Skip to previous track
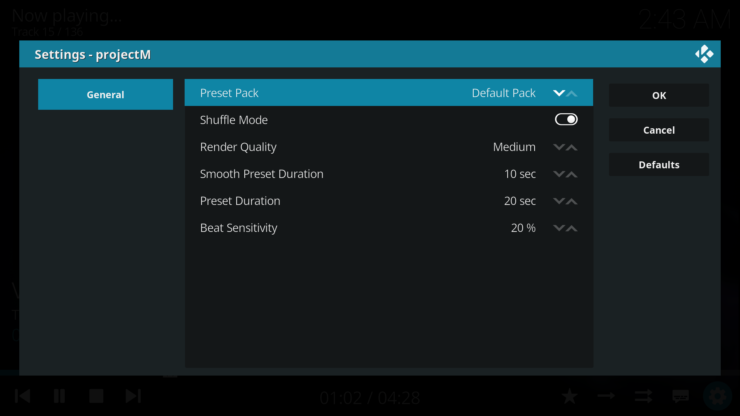The image size is (740, 416). click(22, 396)
